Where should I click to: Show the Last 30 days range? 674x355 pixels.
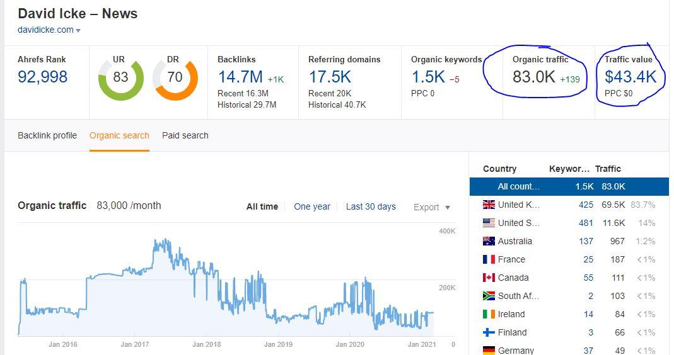pos(371,206)
